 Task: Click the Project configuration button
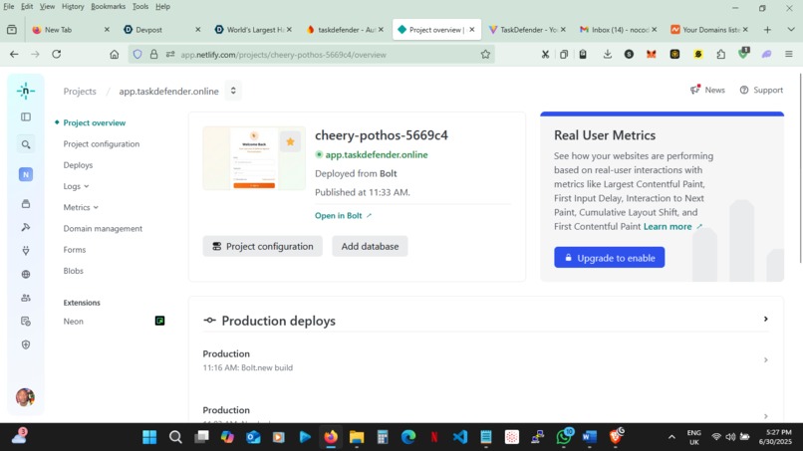click(x=263, y=246)
